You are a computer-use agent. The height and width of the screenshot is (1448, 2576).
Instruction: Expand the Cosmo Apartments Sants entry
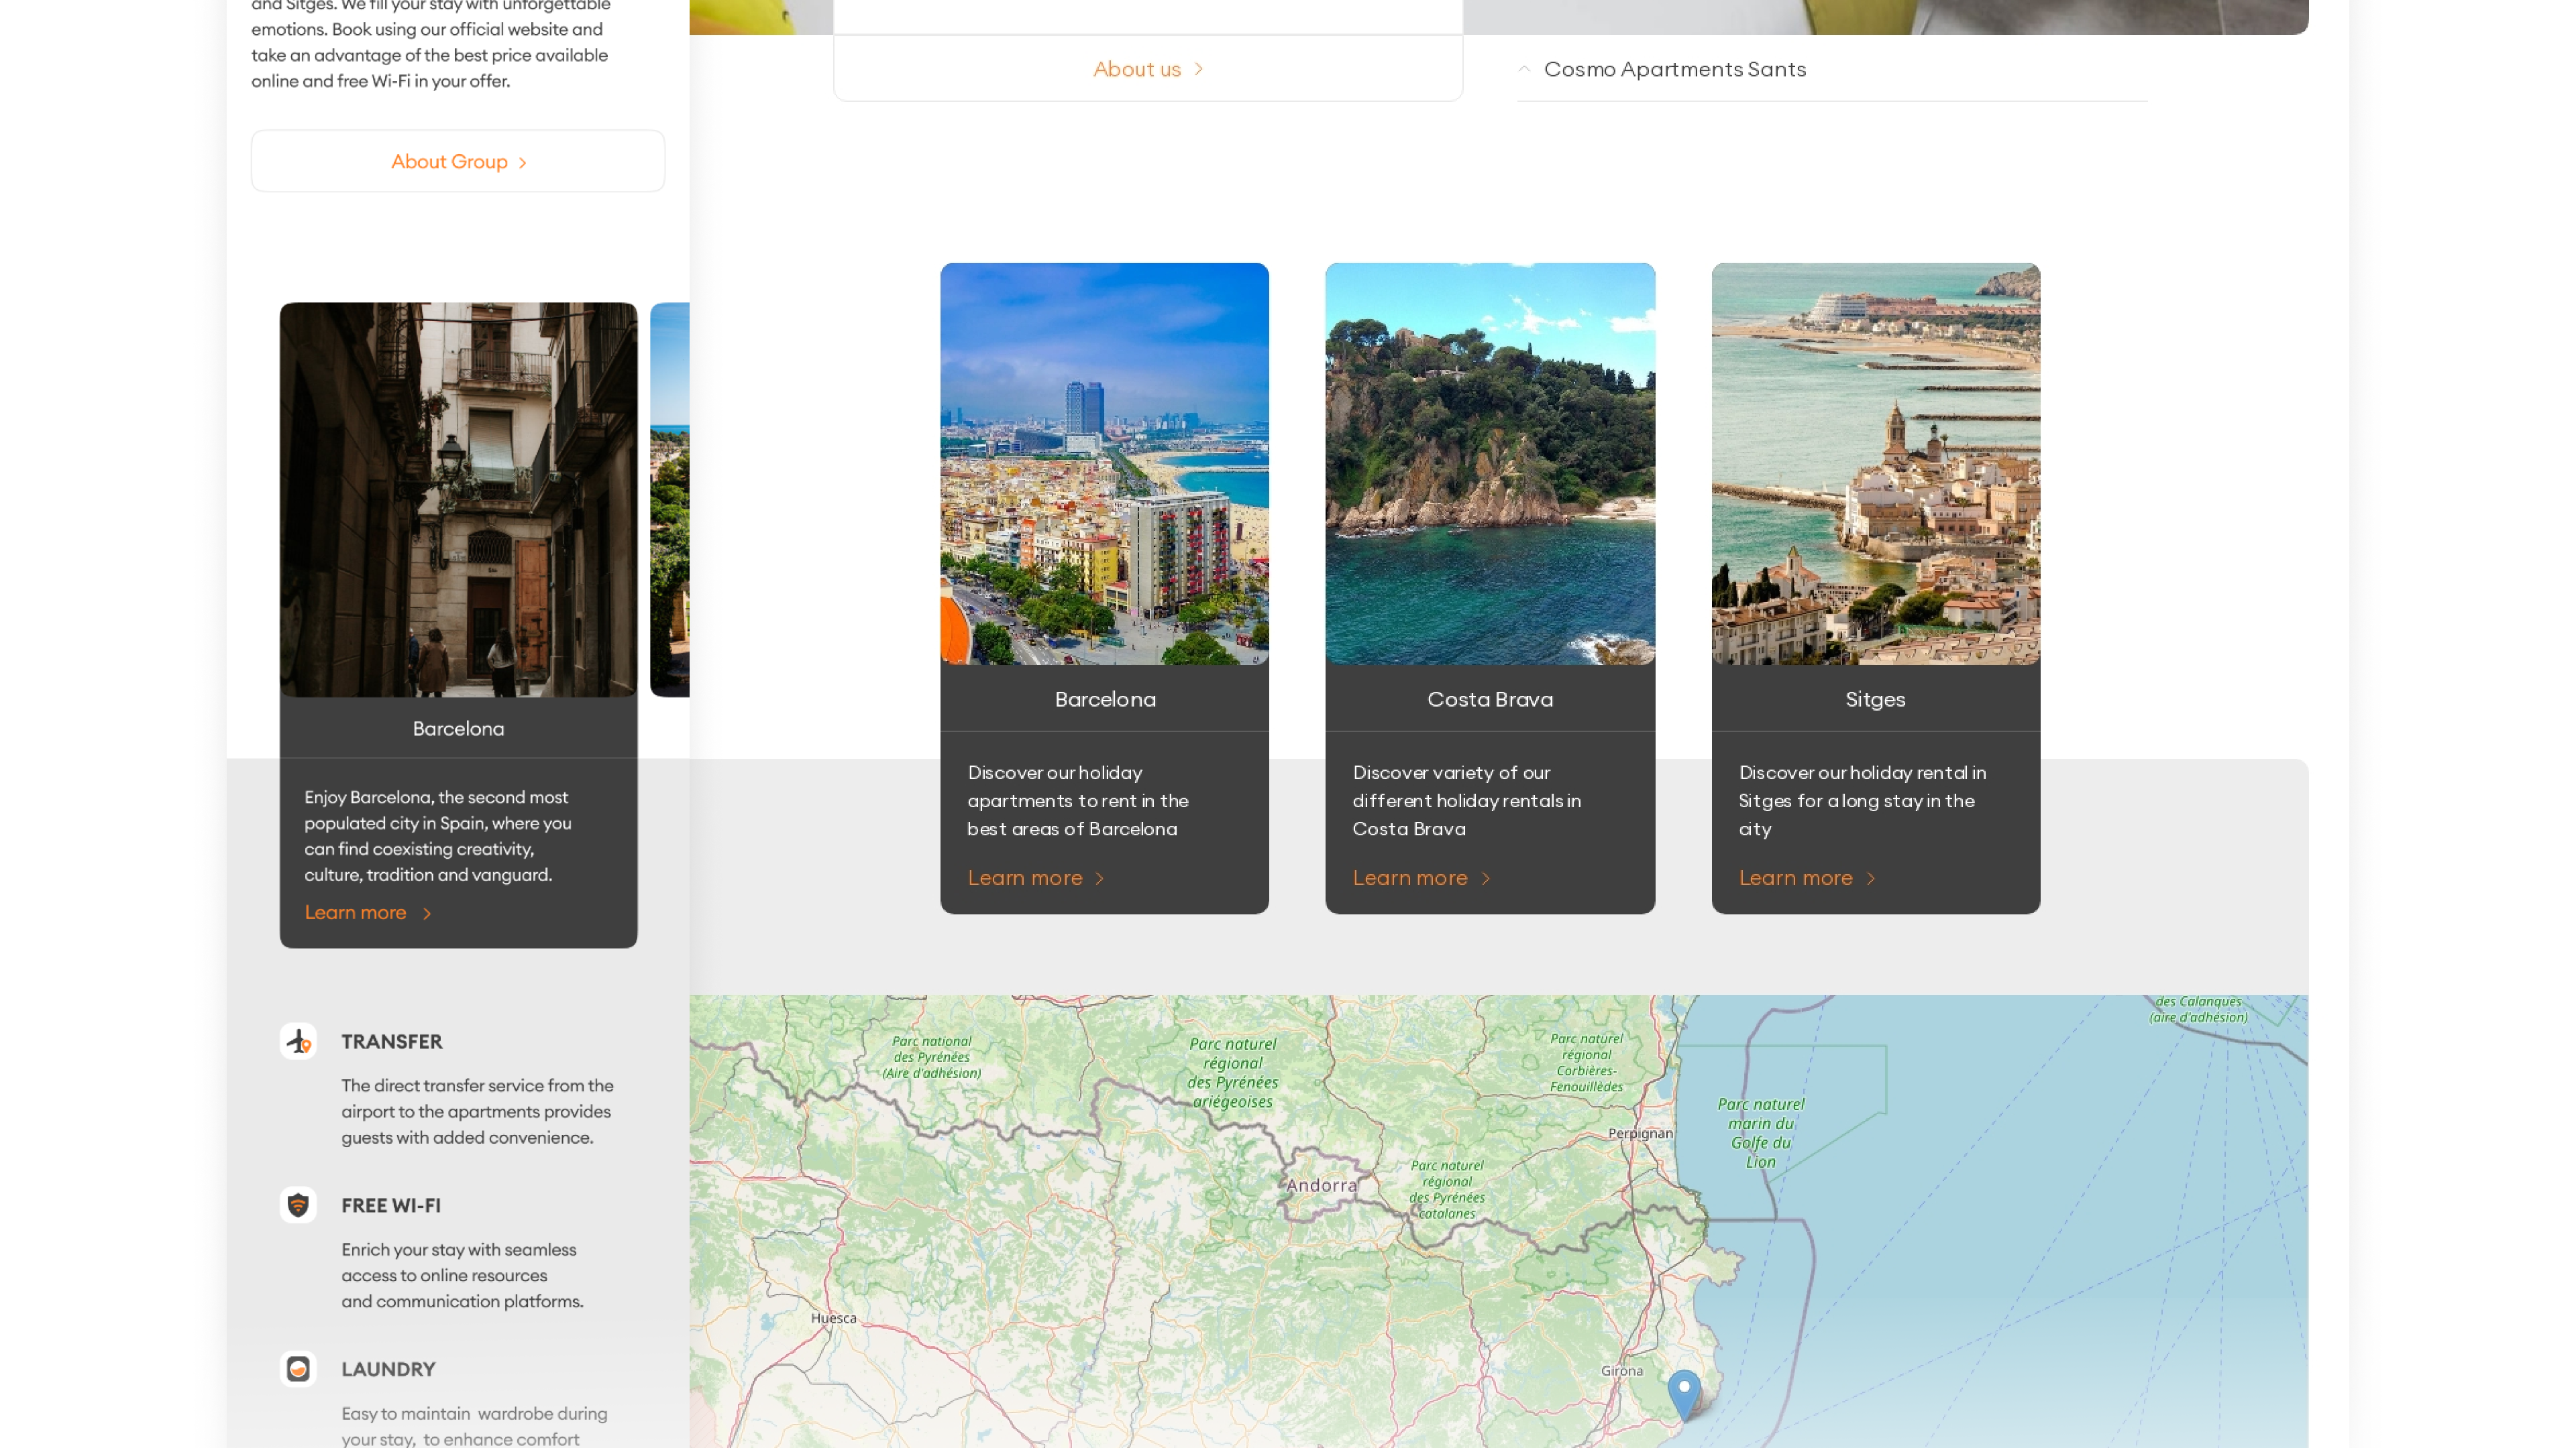coord(1675,69)
